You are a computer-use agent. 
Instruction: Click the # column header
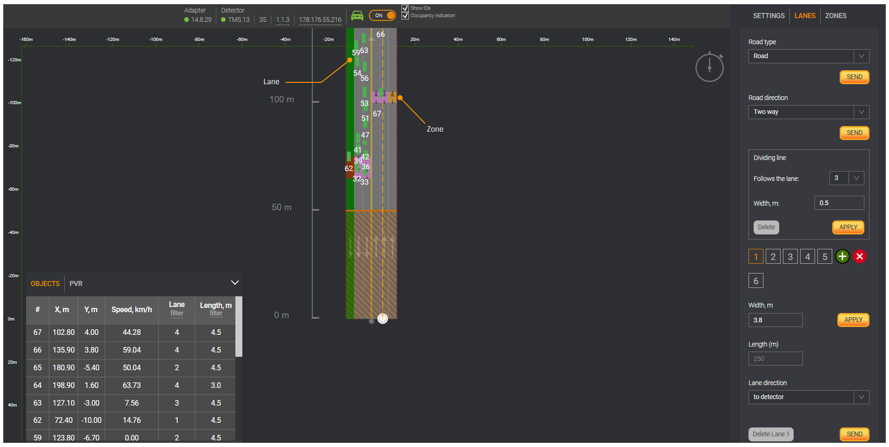pyautogui.click(x=38, y=310)
